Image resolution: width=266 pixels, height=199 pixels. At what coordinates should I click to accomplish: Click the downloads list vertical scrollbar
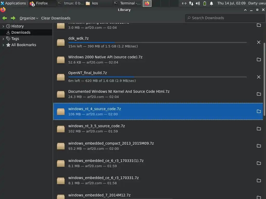pyautogui.click(x=264, y=79)
